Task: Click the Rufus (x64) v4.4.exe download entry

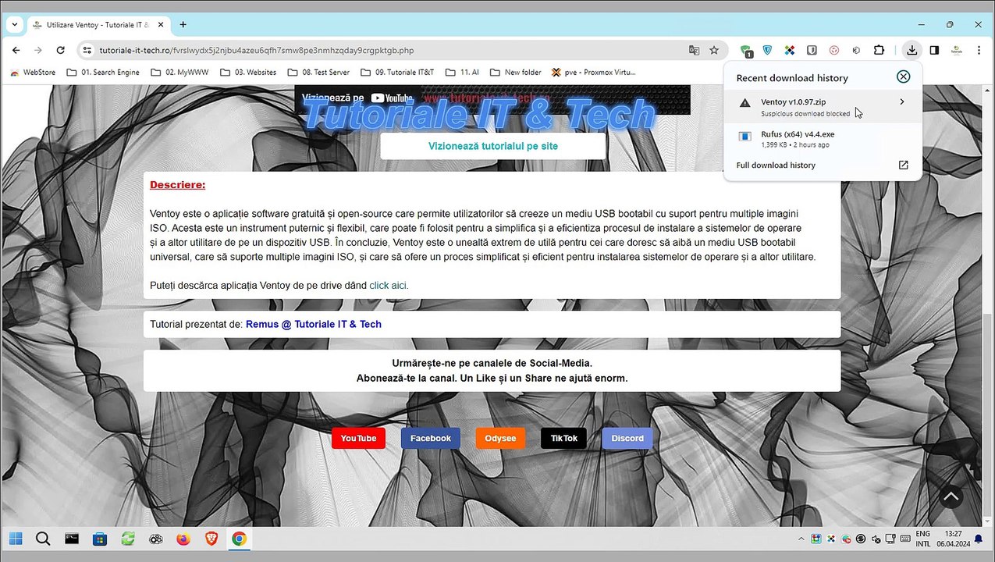Action: pos(823,139)
